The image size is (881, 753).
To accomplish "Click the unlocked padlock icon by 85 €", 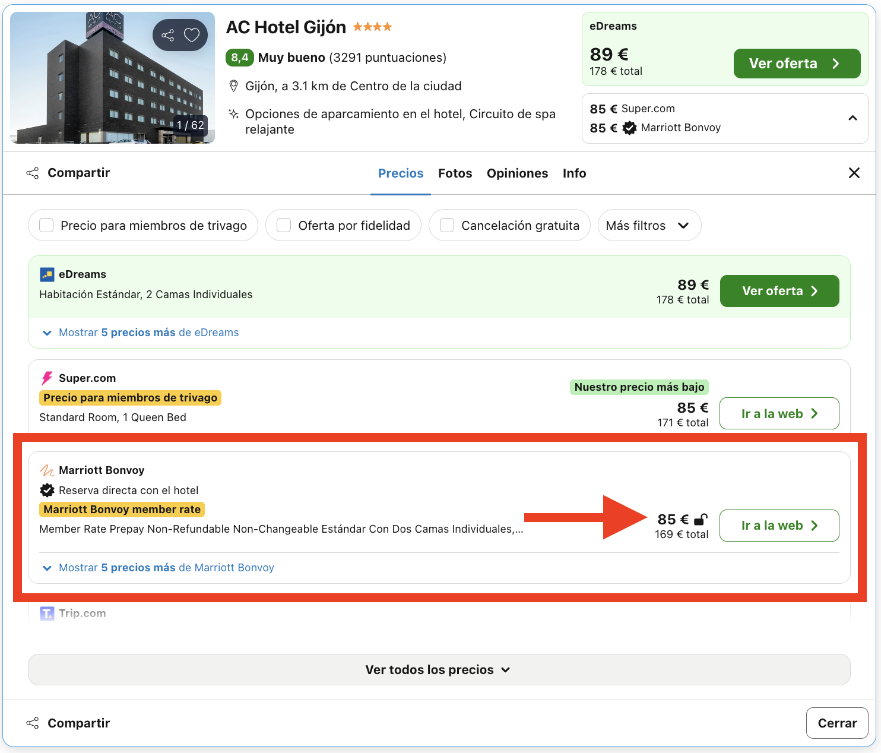I will (701, 520).
